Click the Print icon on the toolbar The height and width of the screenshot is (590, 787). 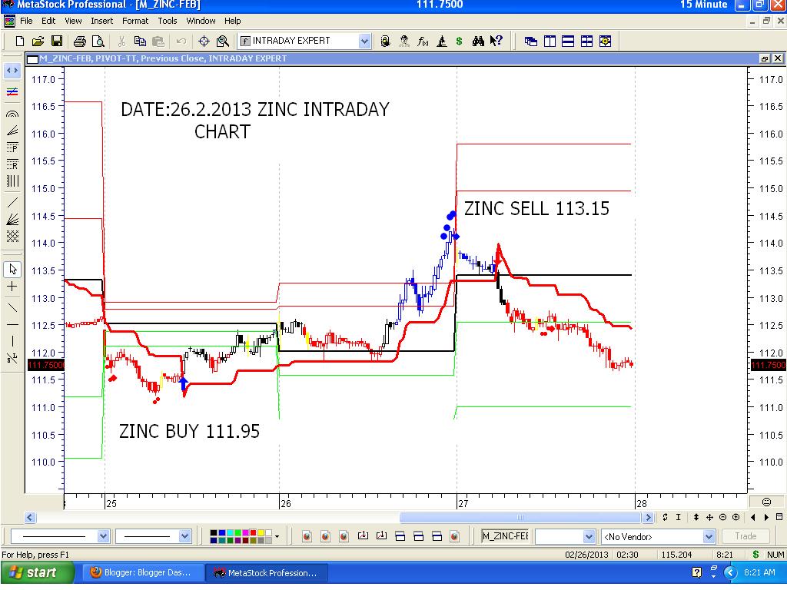(80, 41)
